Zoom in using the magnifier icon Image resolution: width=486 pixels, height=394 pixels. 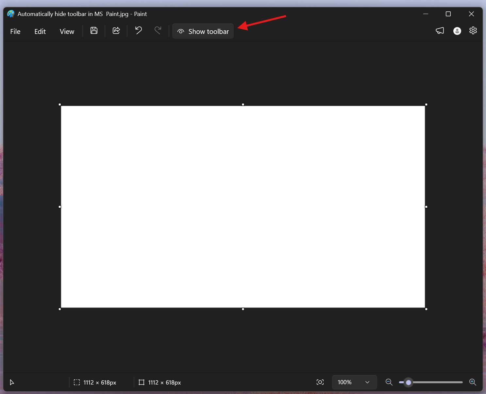[473, 382]
